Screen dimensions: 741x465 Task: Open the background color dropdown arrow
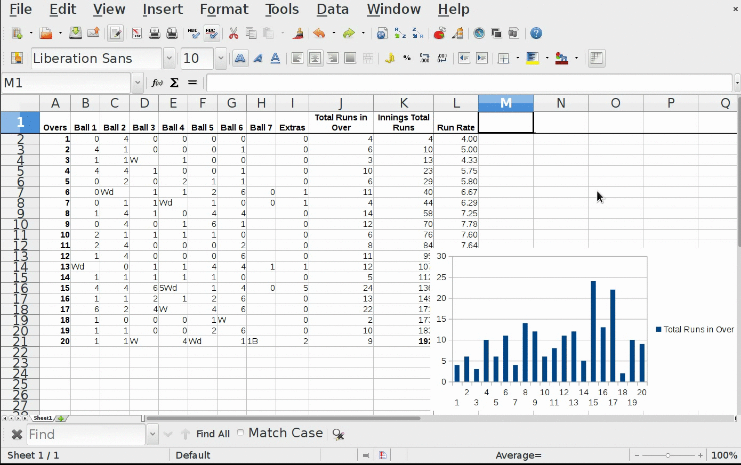point(547,59)
